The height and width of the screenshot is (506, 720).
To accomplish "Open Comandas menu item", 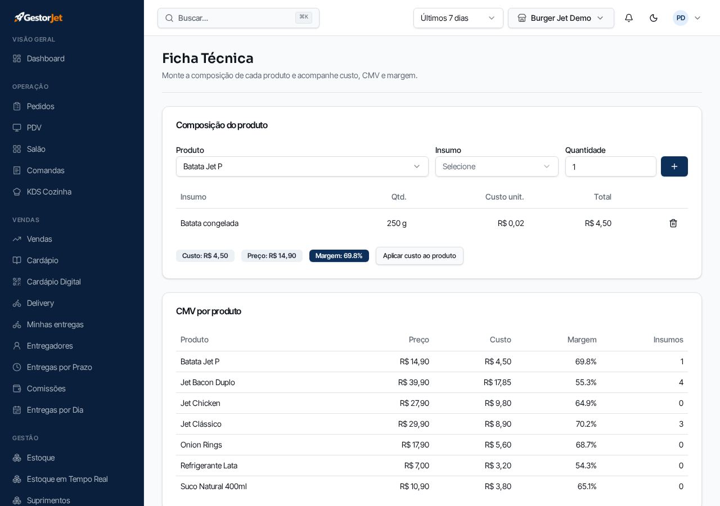I will tap(46, 170).
